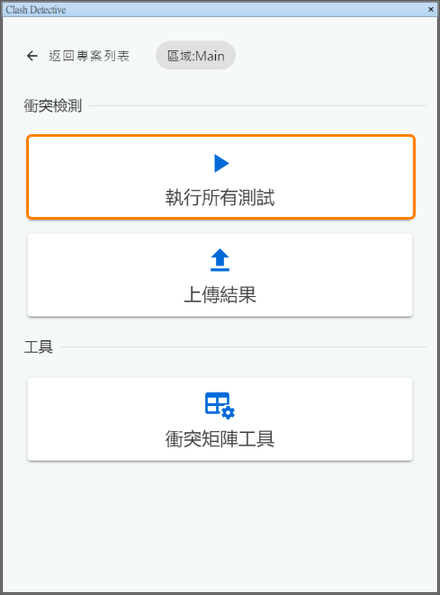Click the underline bar of upload icon
Image resolution: width=440 pixels, height=595 pixels.
pyautogui.click(x=220, y=270)
